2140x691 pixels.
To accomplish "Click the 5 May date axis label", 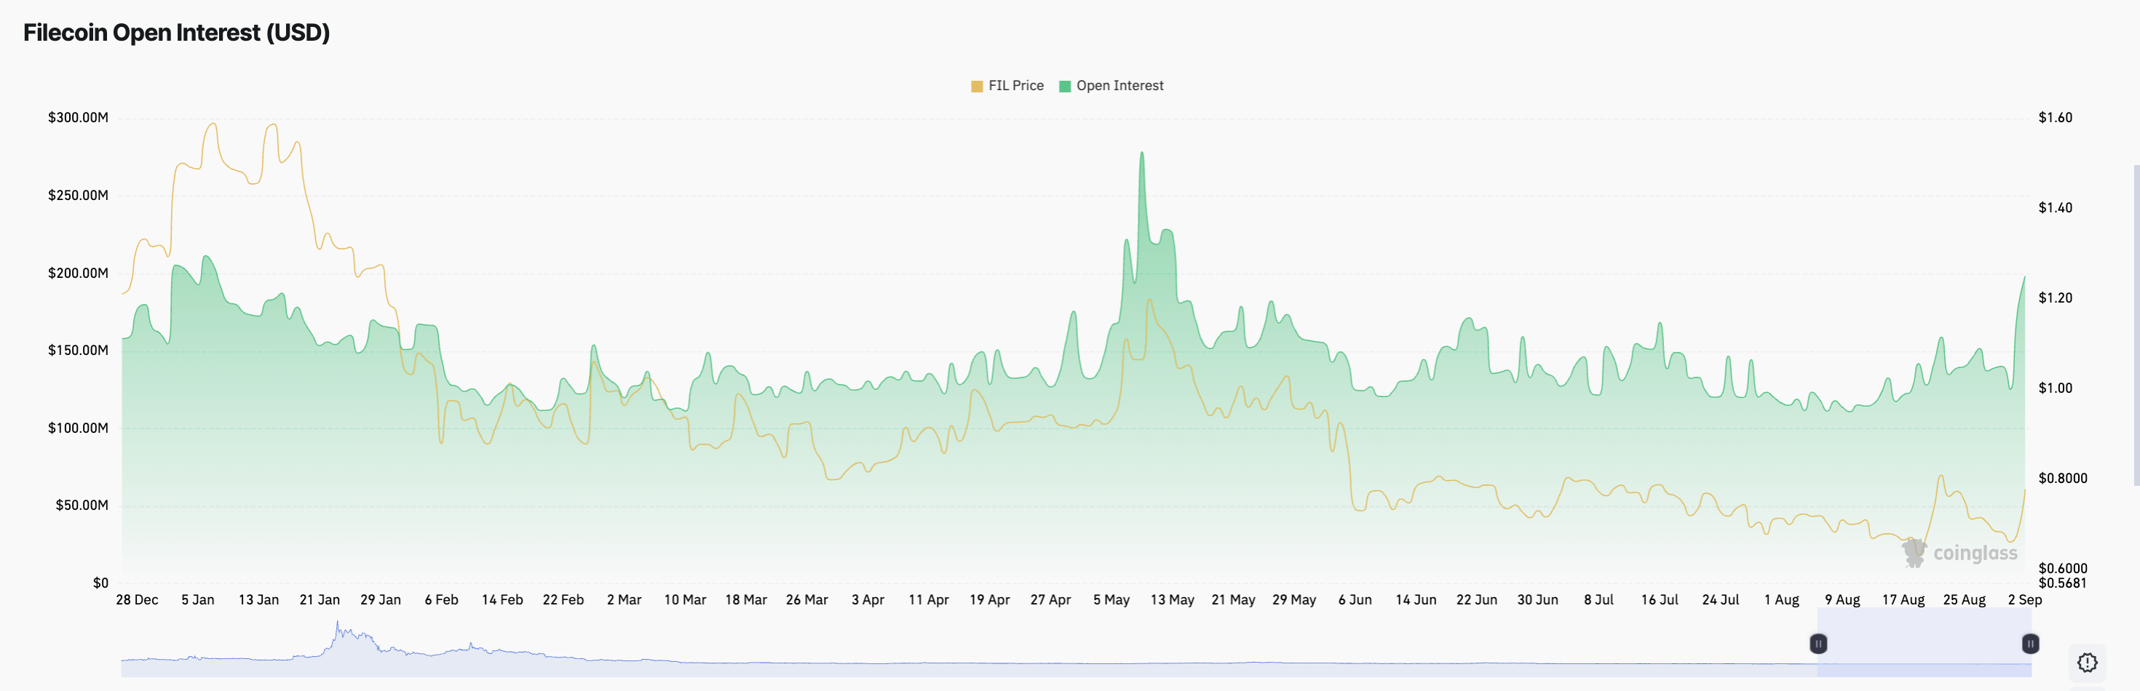I will coord(1111,599).
